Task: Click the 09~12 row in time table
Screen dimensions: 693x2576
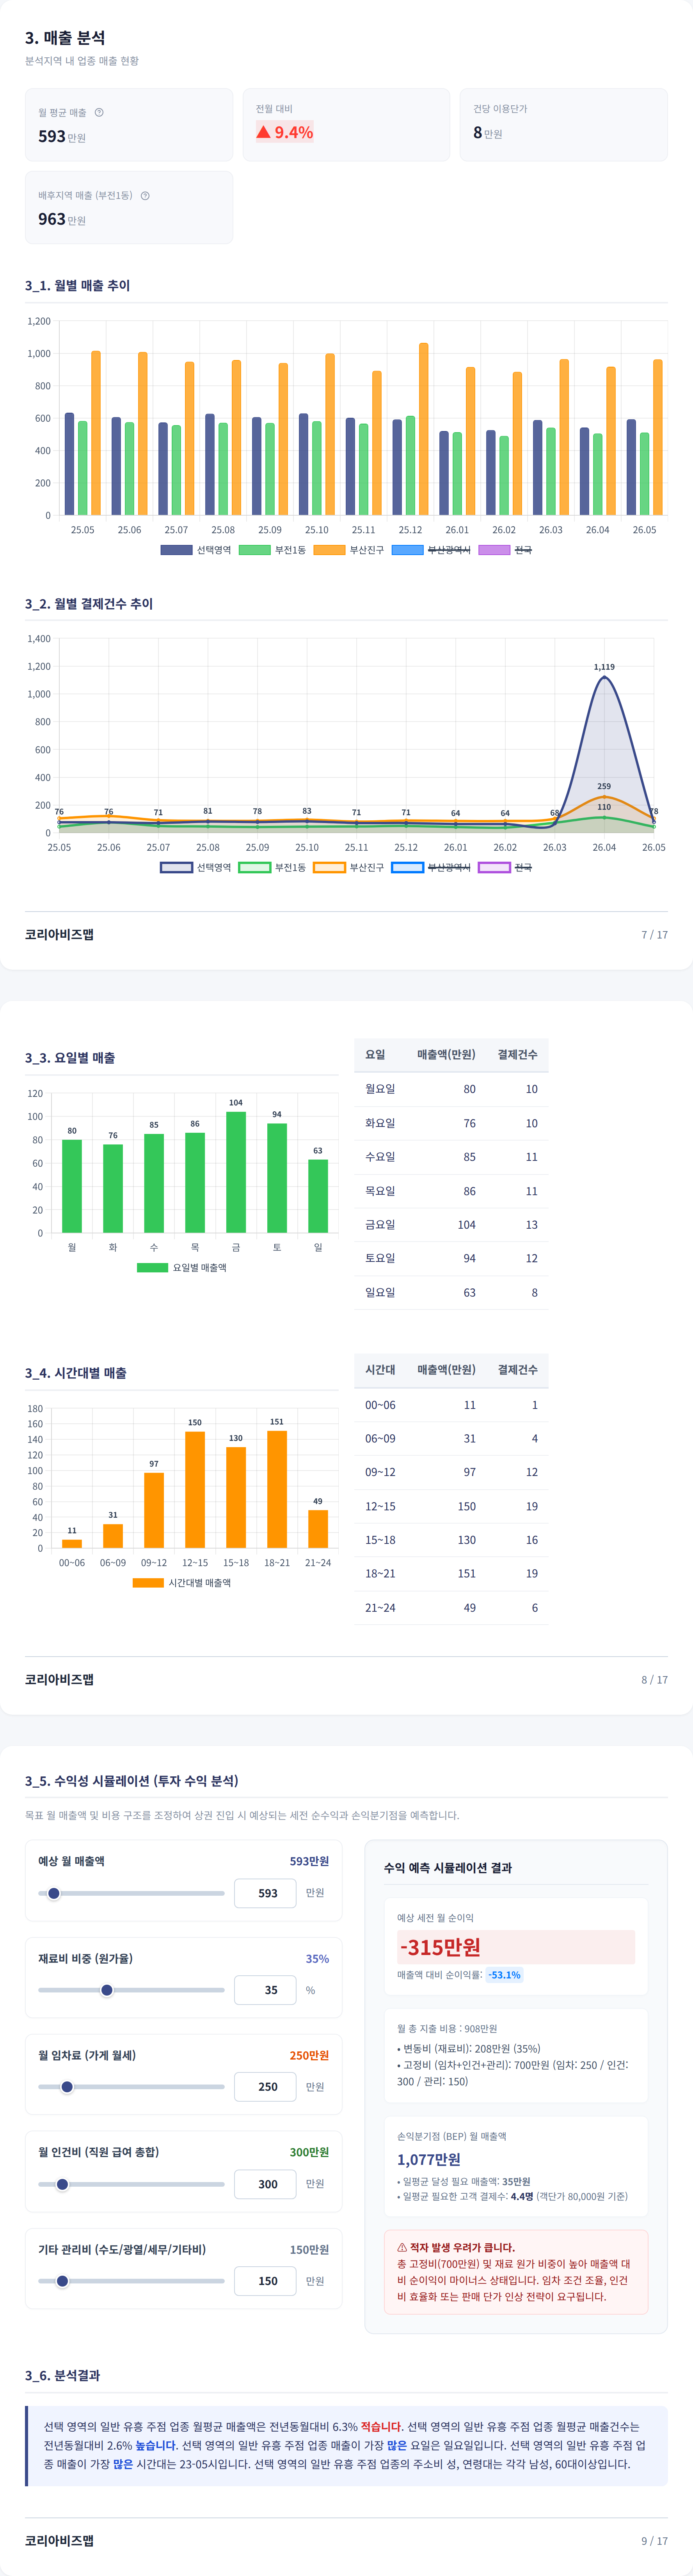Action: click(451, 1472)
